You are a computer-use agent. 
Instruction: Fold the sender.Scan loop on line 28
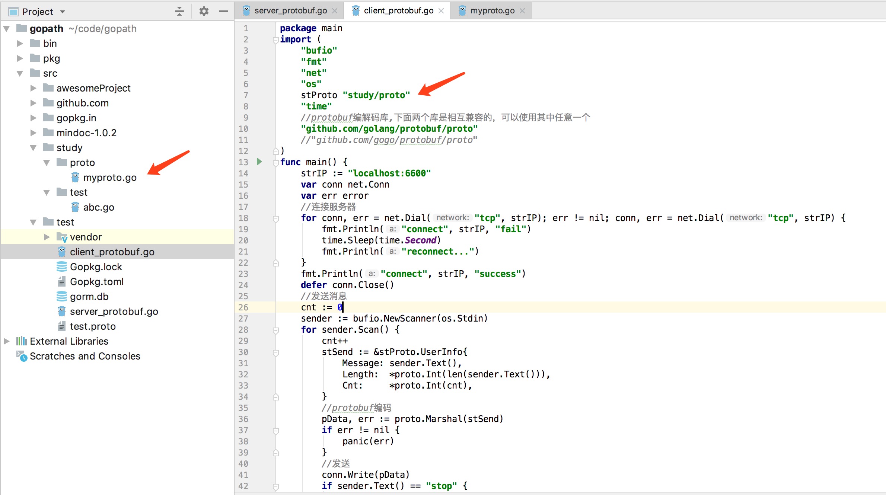(276, 330)
